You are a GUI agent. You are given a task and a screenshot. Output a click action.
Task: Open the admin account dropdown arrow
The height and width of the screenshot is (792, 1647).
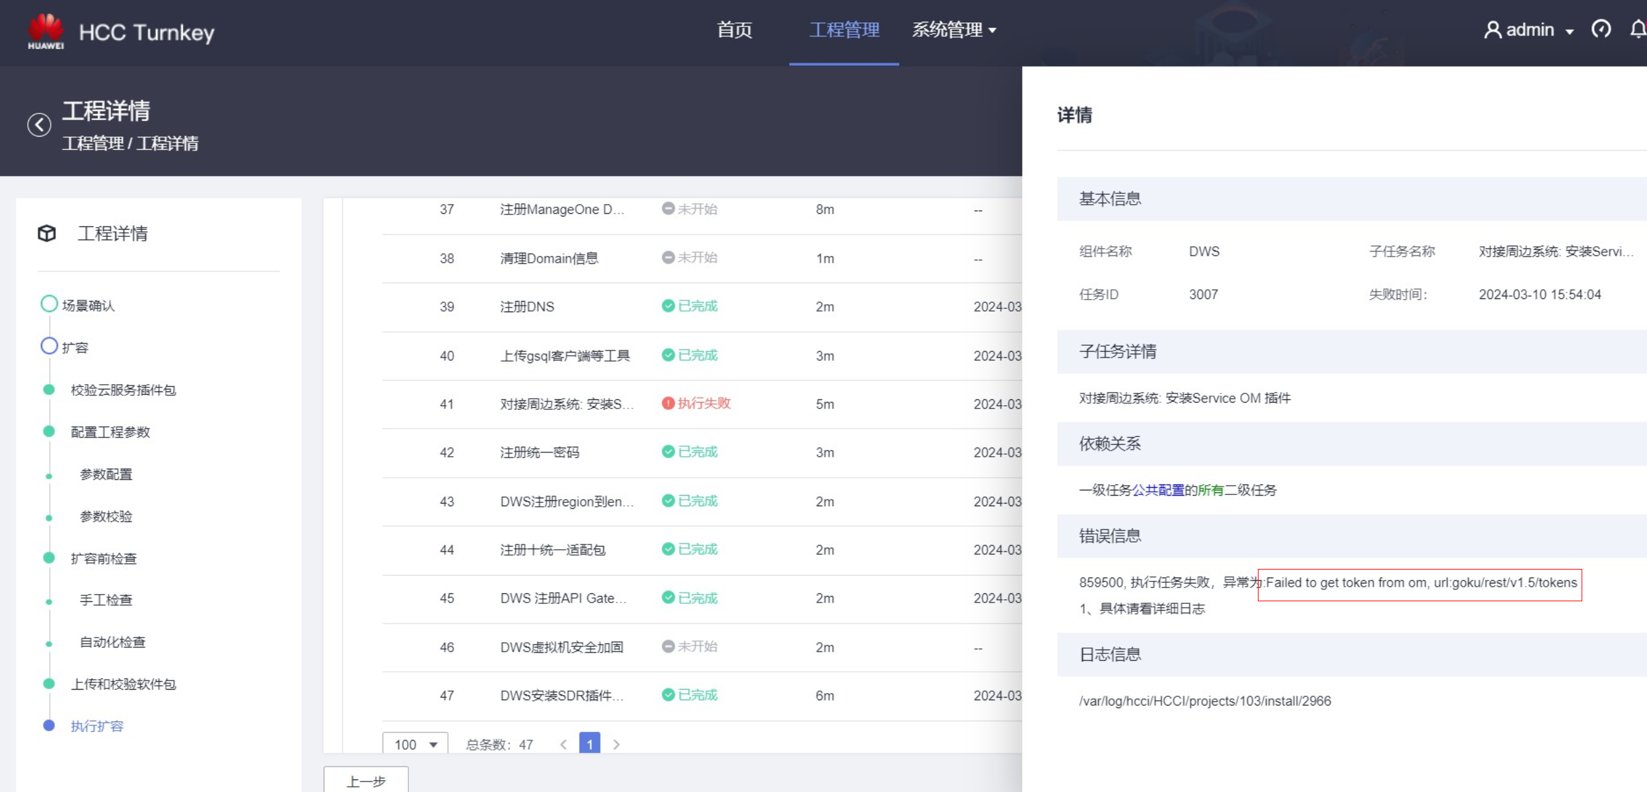pyautogui.click(x=1570, y=31)
